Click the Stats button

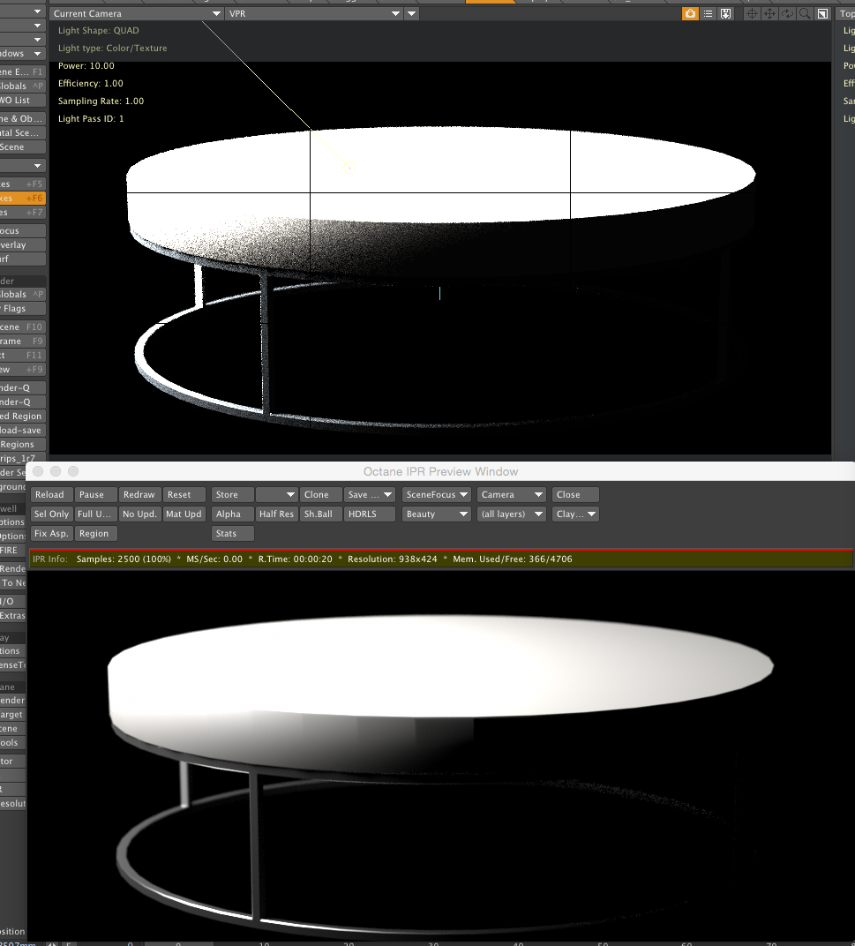[x=232, y=533]
